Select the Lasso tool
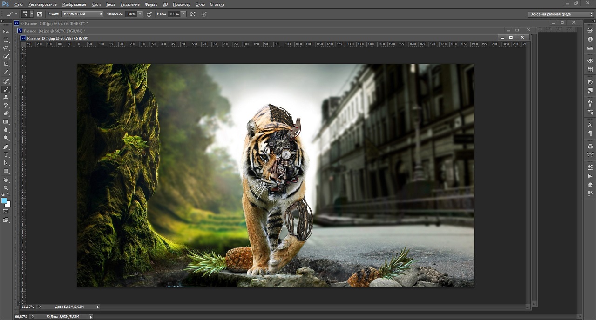This screenshot has height=320, width=596. (6, 48)
